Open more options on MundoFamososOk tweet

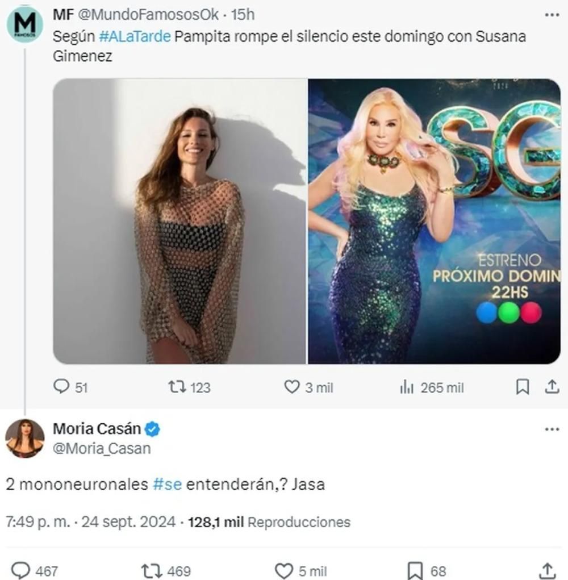tap(552, 15)
